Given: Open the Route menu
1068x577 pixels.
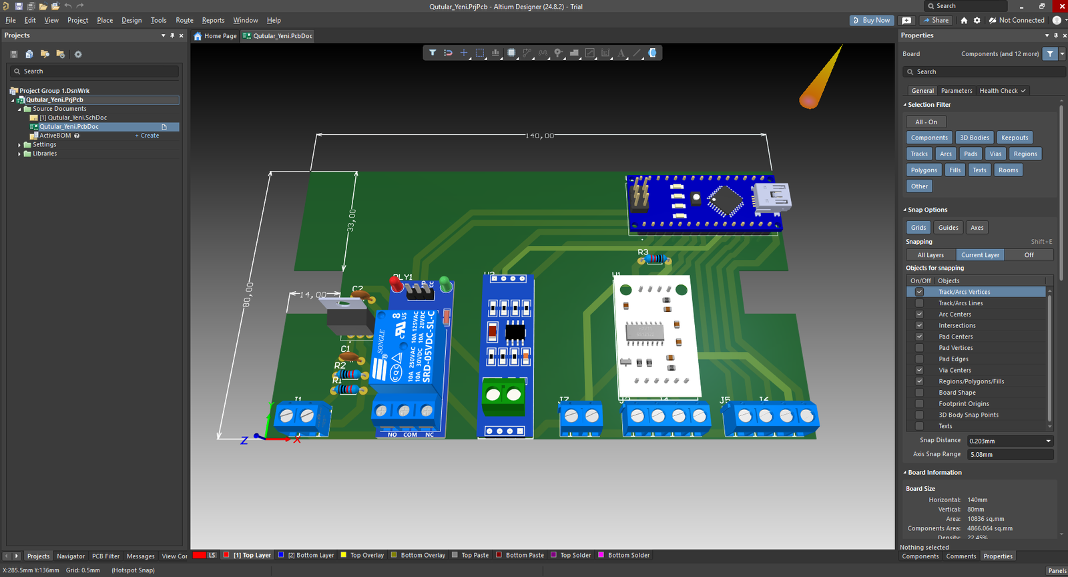Looking at the screenshot, I should pos(184,20).
